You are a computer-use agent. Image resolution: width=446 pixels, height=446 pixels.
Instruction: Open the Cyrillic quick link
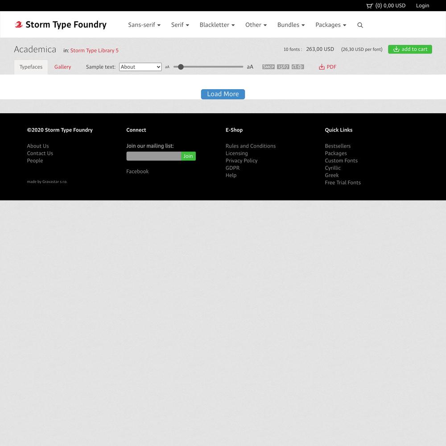pyautogui.click(x=333, y=168)
